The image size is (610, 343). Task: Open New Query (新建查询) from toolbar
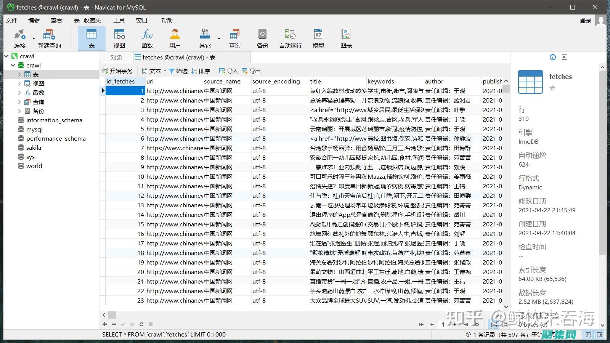click(x=49, y=38)
